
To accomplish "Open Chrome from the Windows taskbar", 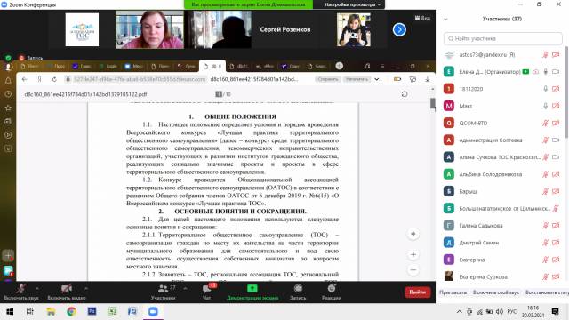I will click(x=71, y=312).
